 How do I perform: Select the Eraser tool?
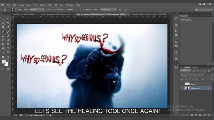(3, 40)
